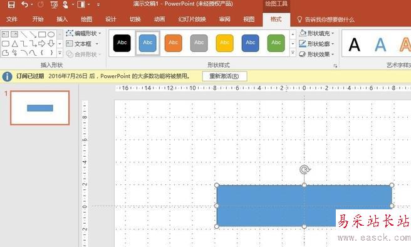Screen dimensions: 411x247
Task: Switch to the 审阅 tab
Action: pos(225,19)
